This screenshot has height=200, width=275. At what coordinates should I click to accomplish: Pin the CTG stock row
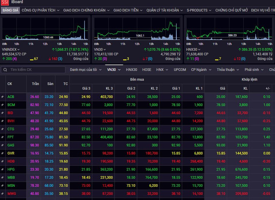coord(2,129)
